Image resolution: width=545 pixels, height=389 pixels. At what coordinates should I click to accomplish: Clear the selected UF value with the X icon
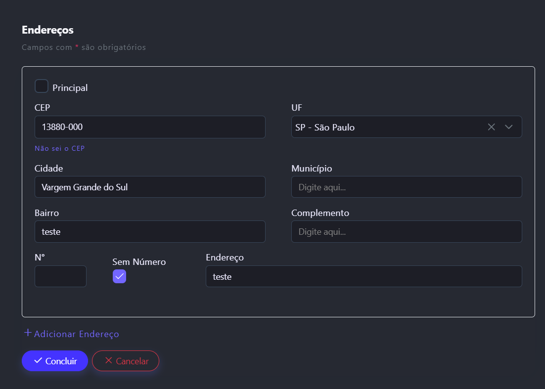(491, 127)
